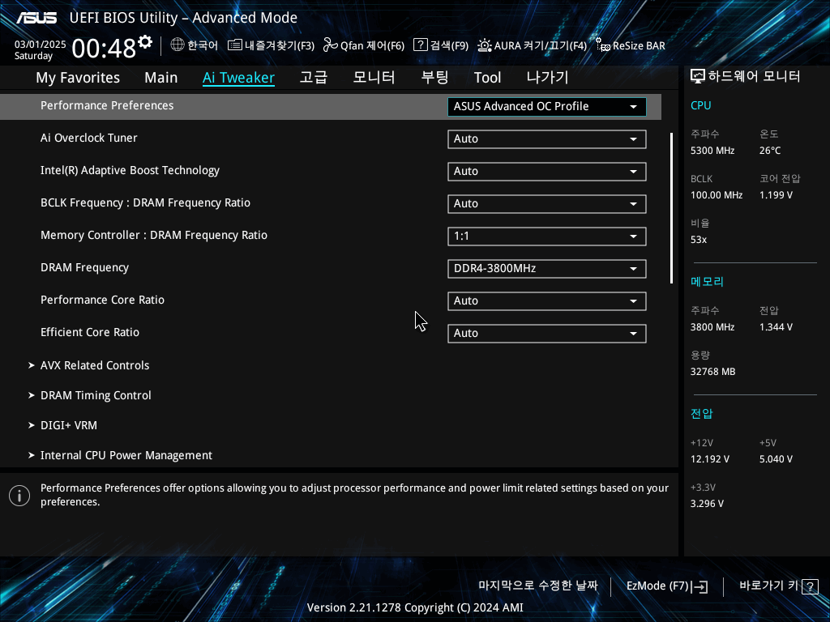Click the settings list vertical scrollbar
Screen dimensions: 830x622
[671, 208]
